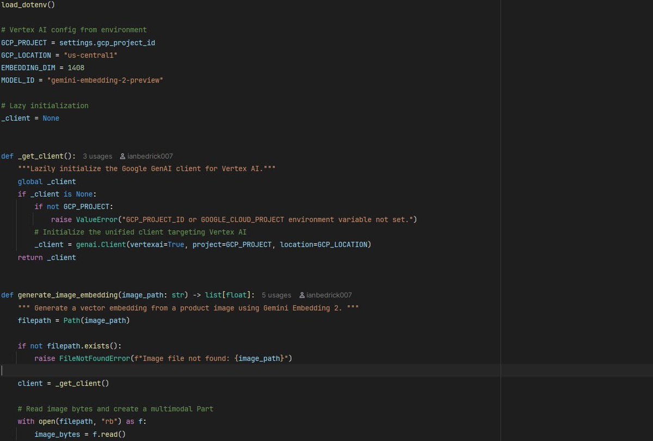The width and height of the screenshot is (653, 441).
Task: Click the "us-central1" string value
Action: click(90, 55)
